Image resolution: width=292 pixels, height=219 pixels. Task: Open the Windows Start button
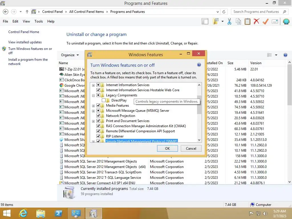pyautogui.click(x=7, y=213)
